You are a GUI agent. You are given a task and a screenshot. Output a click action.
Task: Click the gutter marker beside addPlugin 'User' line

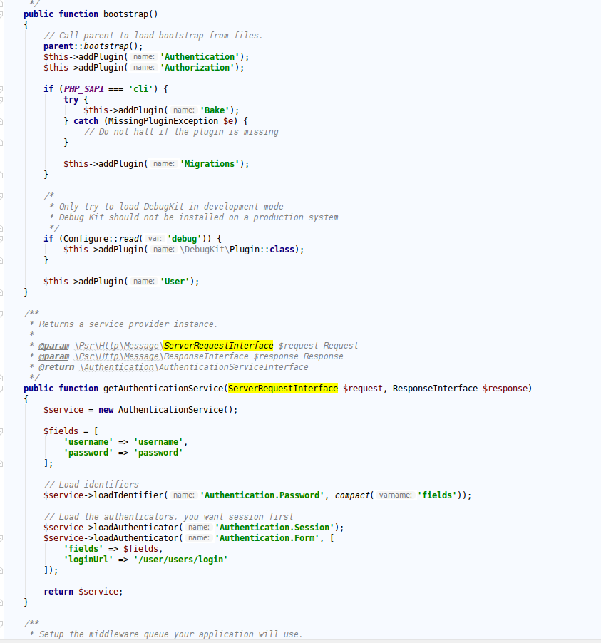coord(3,281)
